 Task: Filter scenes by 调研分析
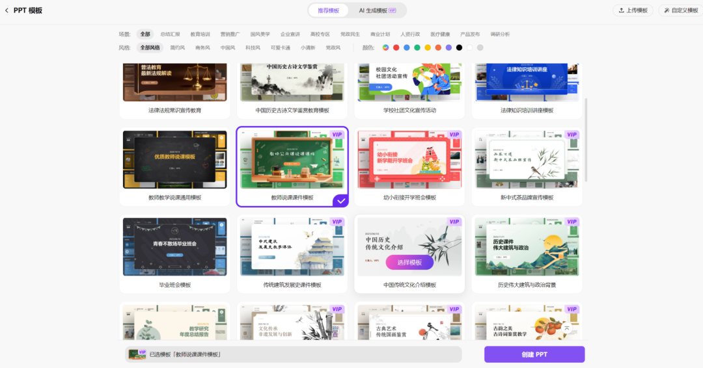click(500, 34)
